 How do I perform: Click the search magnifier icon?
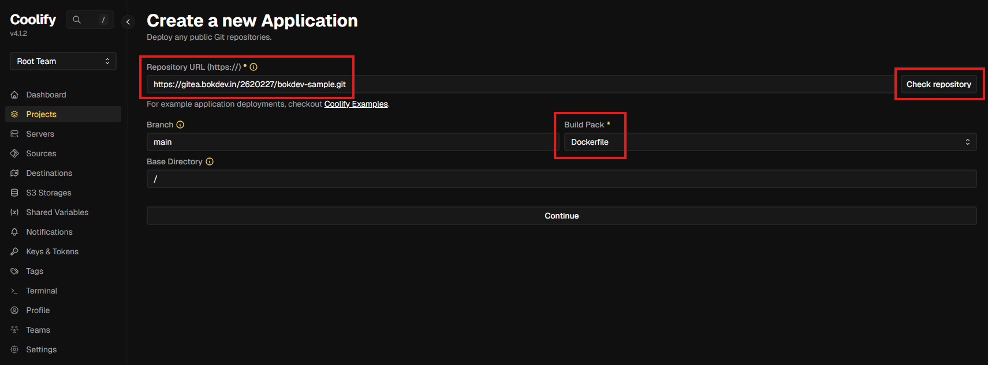pos(77,20)
